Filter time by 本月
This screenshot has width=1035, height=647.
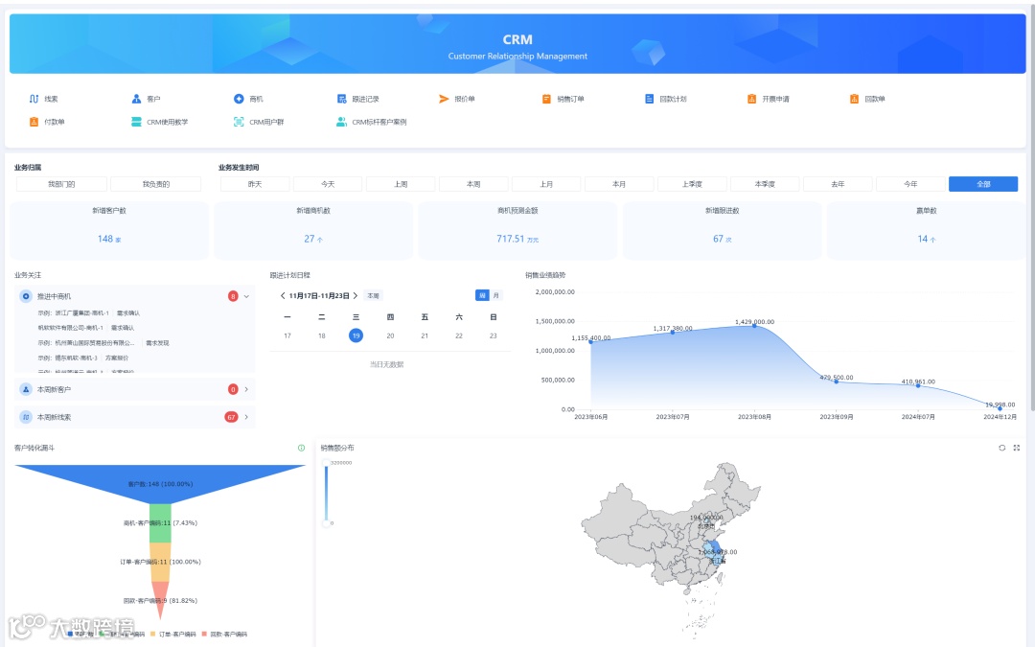click(x=619, y=184)
